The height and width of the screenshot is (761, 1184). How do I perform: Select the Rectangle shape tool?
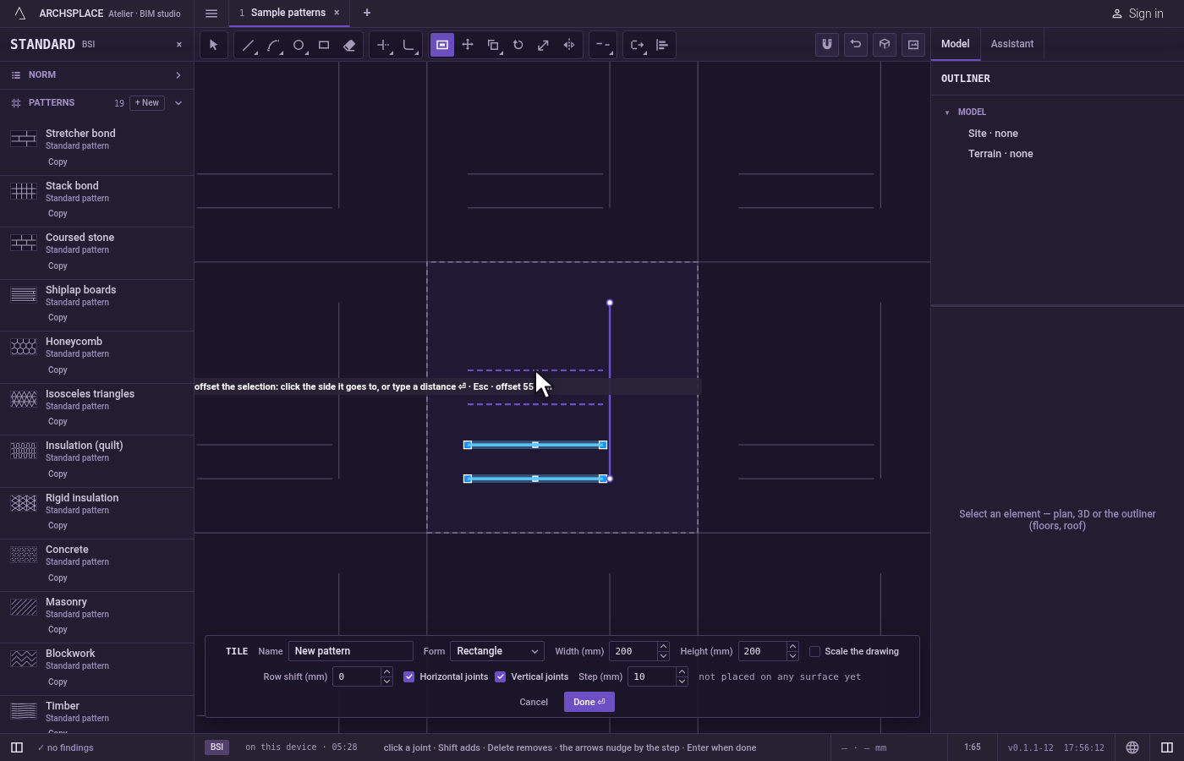(x=324, y=45)
